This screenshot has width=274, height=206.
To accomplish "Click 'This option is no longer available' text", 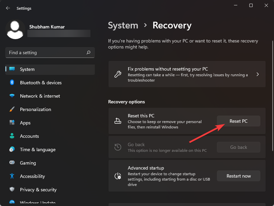I will 167,150.
